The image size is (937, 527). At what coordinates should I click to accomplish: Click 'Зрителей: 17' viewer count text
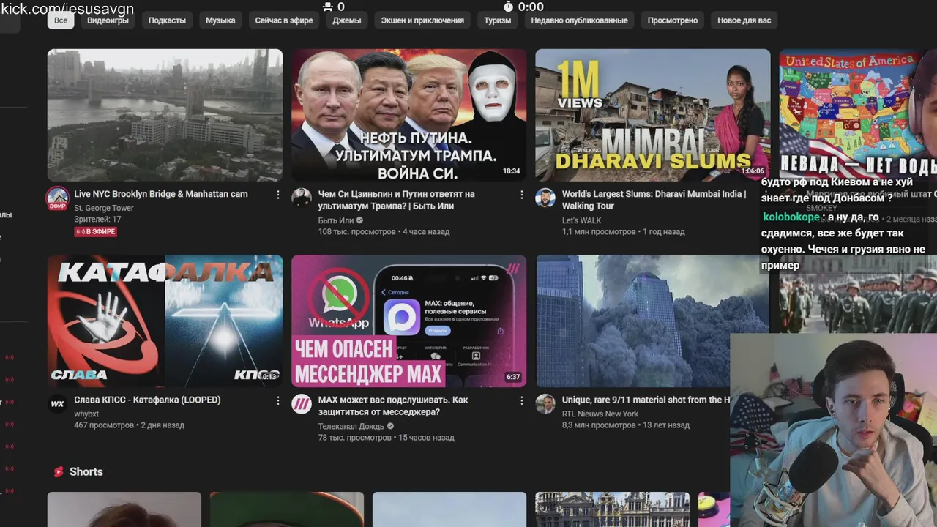click(x=97, y=219)
